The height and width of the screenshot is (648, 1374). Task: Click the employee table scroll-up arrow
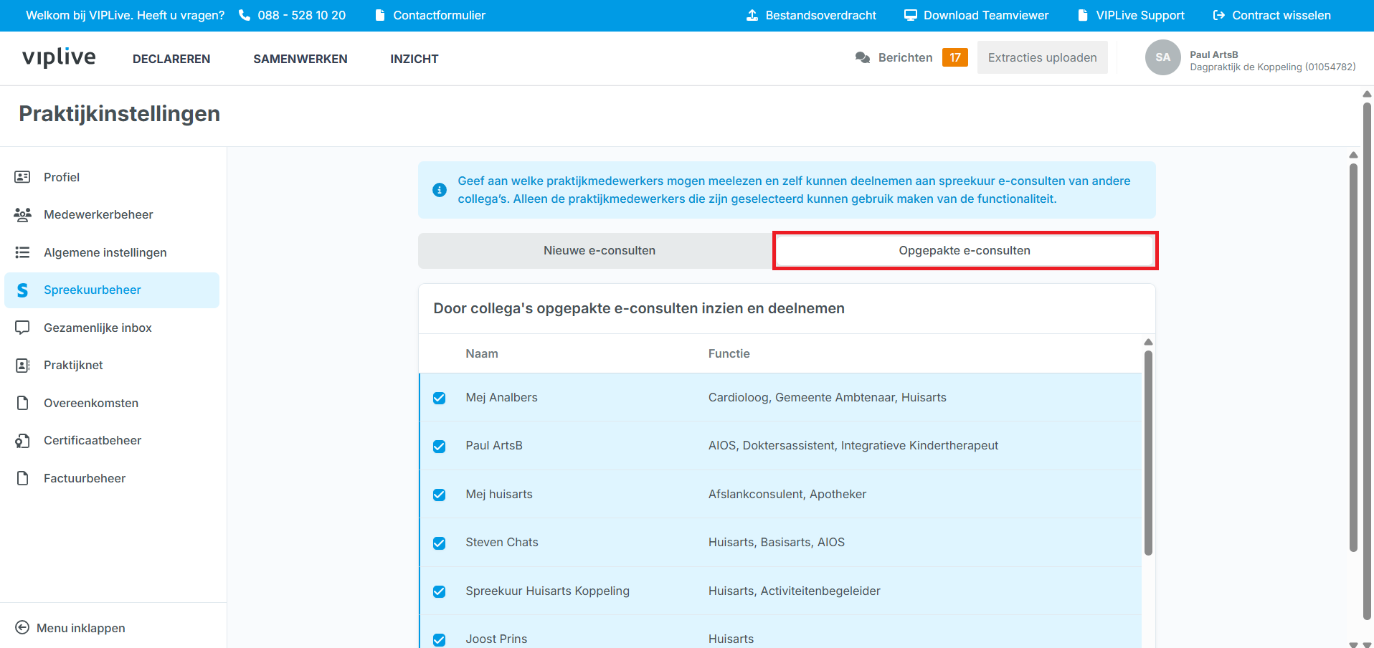(x=1148, y=342)
